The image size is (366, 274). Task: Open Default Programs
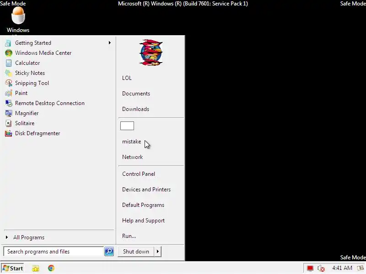point(143,205)
